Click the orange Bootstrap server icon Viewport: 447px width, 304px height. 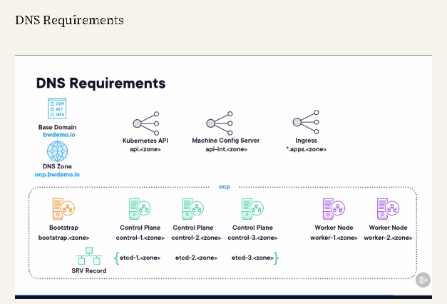(x=63, y=209)
